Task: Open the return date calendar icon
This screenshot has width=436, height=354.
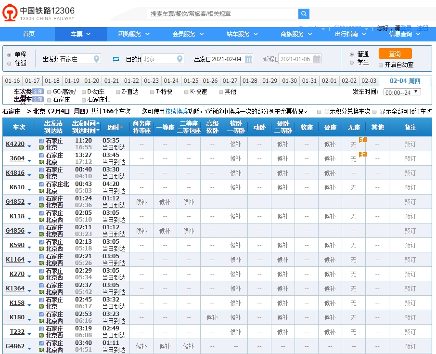Action: click(x=317, y=59)
